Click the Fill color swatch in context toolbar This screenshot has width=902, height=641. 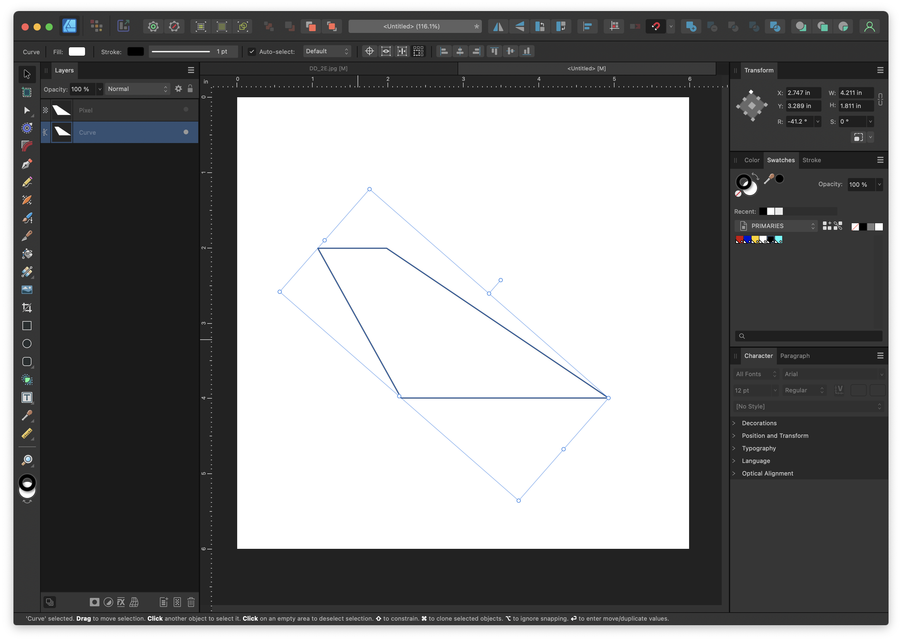tap(77, 51)
